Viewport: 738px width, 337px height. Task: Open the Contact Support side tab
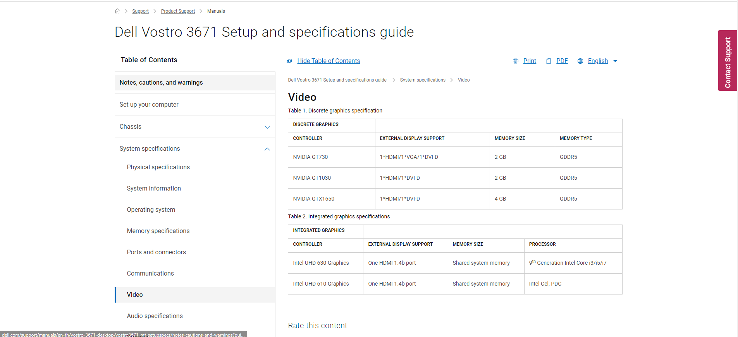point(728,61)
